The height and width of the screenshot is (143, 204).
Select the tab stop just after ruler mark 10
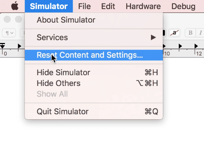pyautogui.click(x=164, y=46)
